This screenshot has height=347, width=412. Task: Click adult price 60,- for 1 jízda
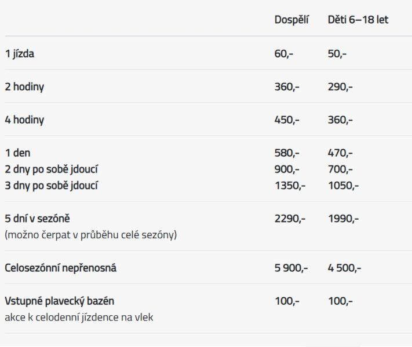(x=284, y=54)
